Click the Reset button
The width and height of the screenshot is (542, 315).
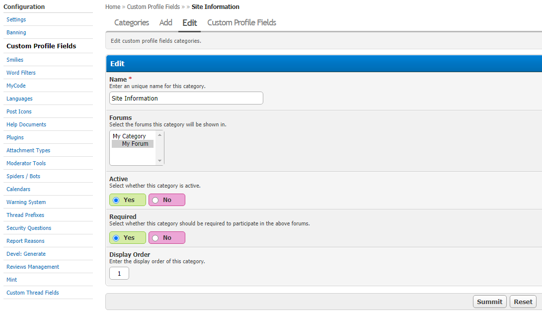pyautogui.click(x=523, y=302)
